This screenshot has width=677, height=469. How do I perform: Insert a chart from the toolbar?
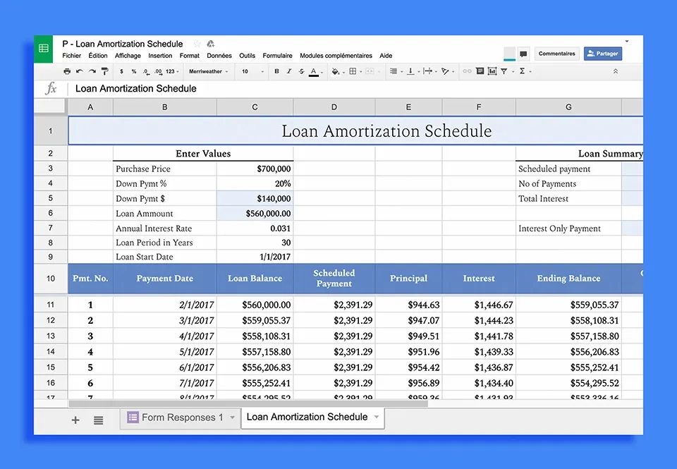(x=492, y=71)
